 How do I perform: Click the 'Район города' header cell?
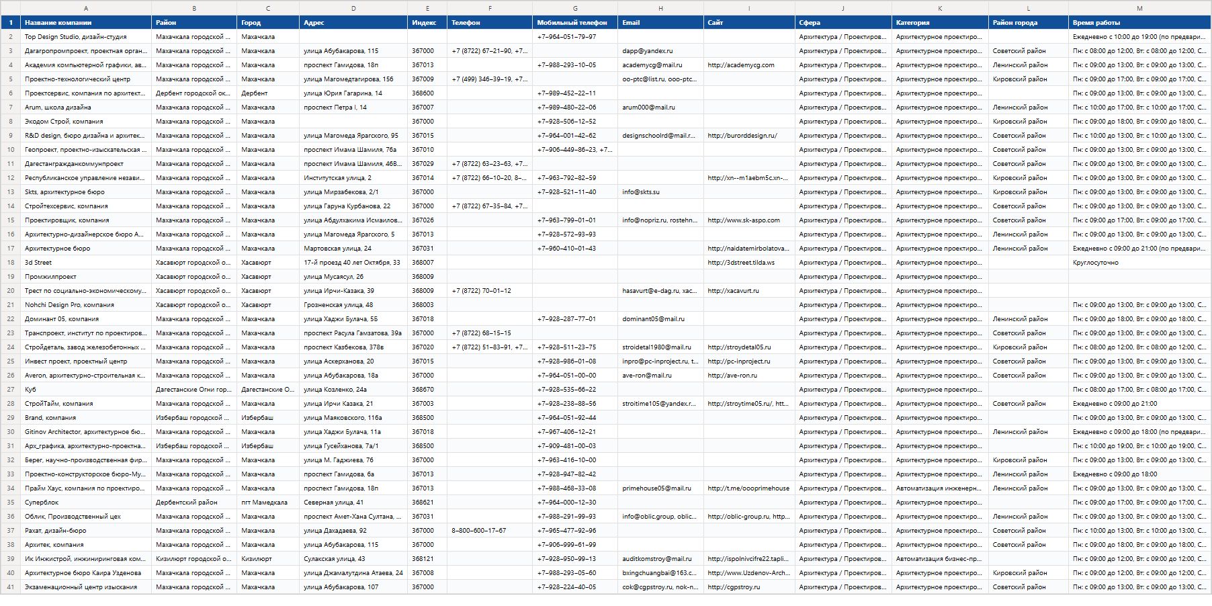point(1029,23)
